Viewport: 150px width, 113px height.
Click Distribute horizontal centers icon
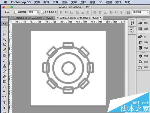click(x=116, y=12)
